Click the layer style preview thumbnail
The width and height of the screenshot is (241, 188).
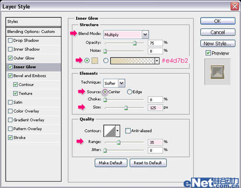click(217, 72)
